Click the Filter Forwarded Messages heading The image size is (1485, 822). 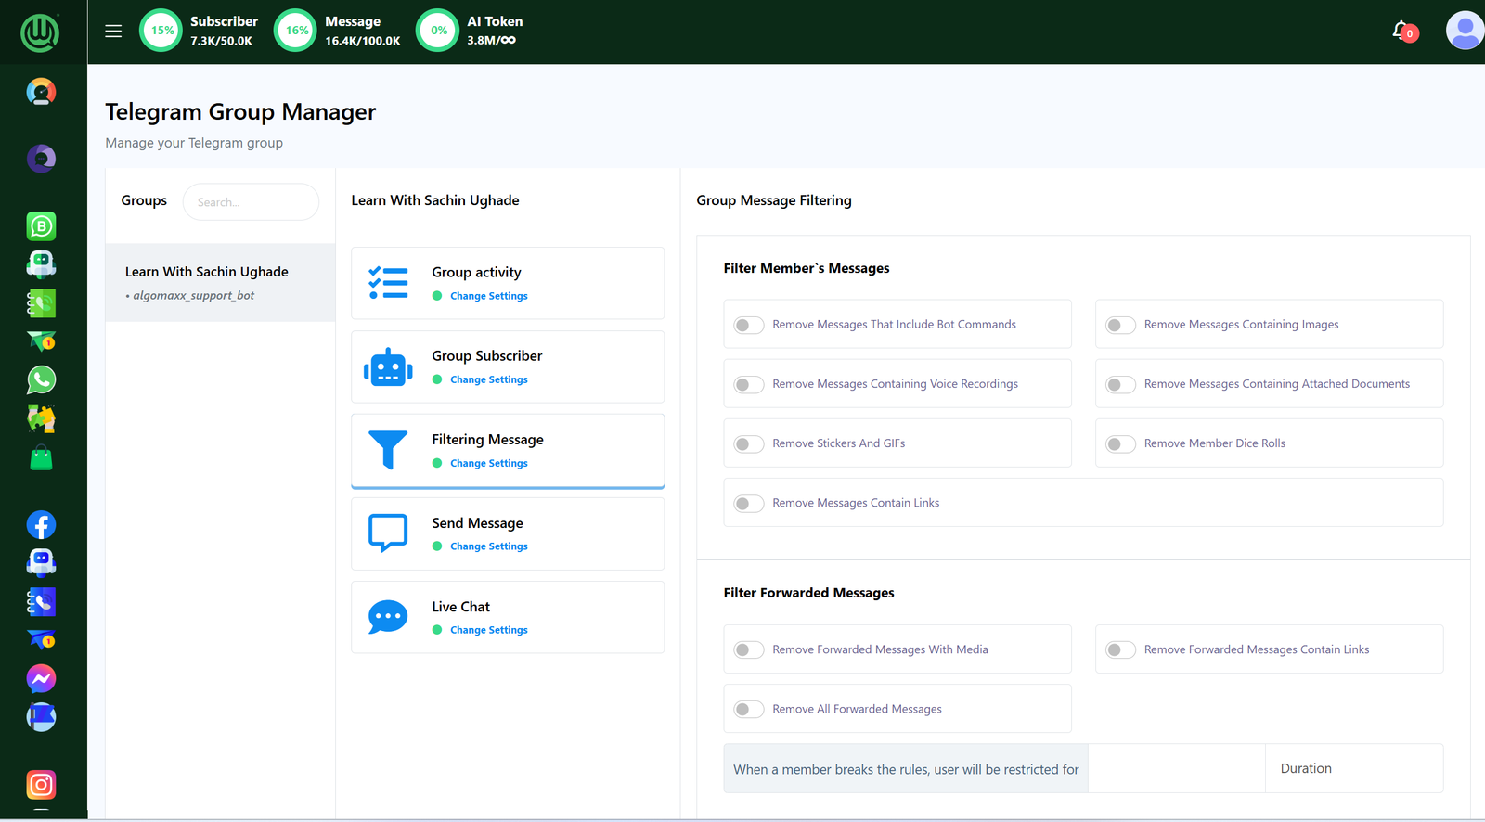point(809,593)
